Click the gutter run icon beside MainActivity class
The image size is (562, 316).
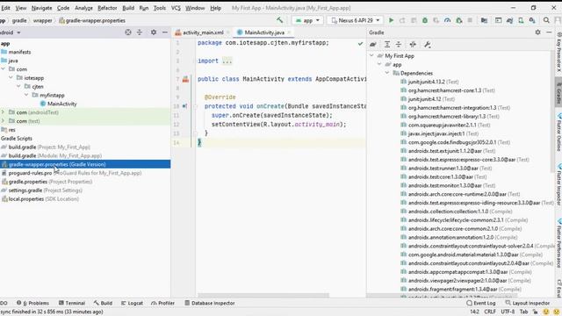pos(185,79)
